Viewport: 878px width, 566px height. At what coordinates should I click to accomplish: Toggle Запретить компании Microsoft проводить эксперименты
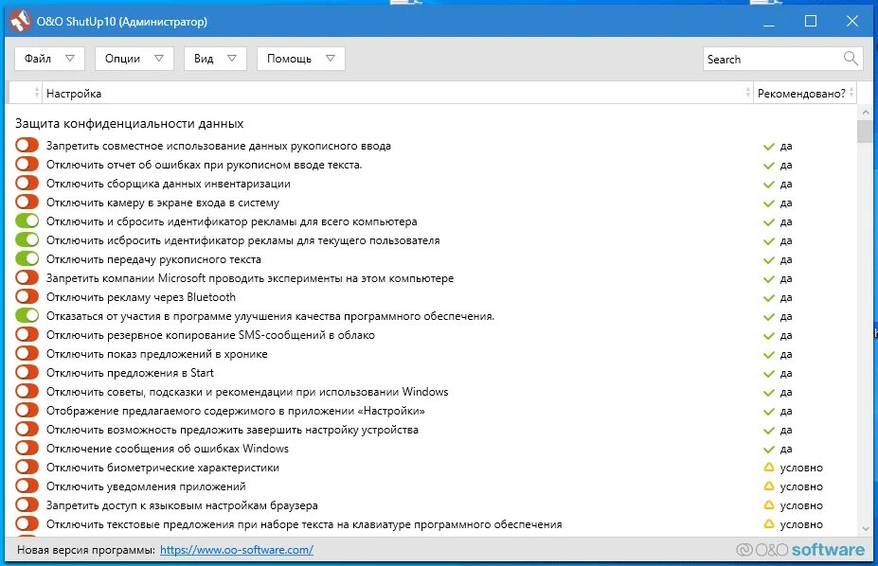(x=27, y=277)
